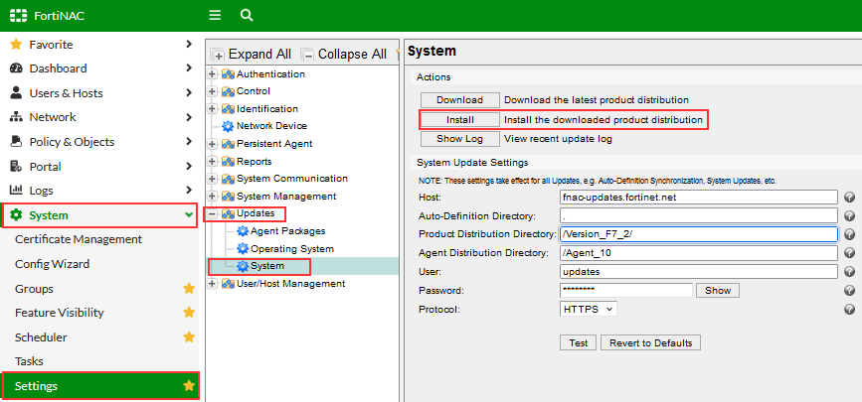This screenshot has width=862, height=402.
Task: Click the search magnifier icon in header
Action: tap(247, 16)
